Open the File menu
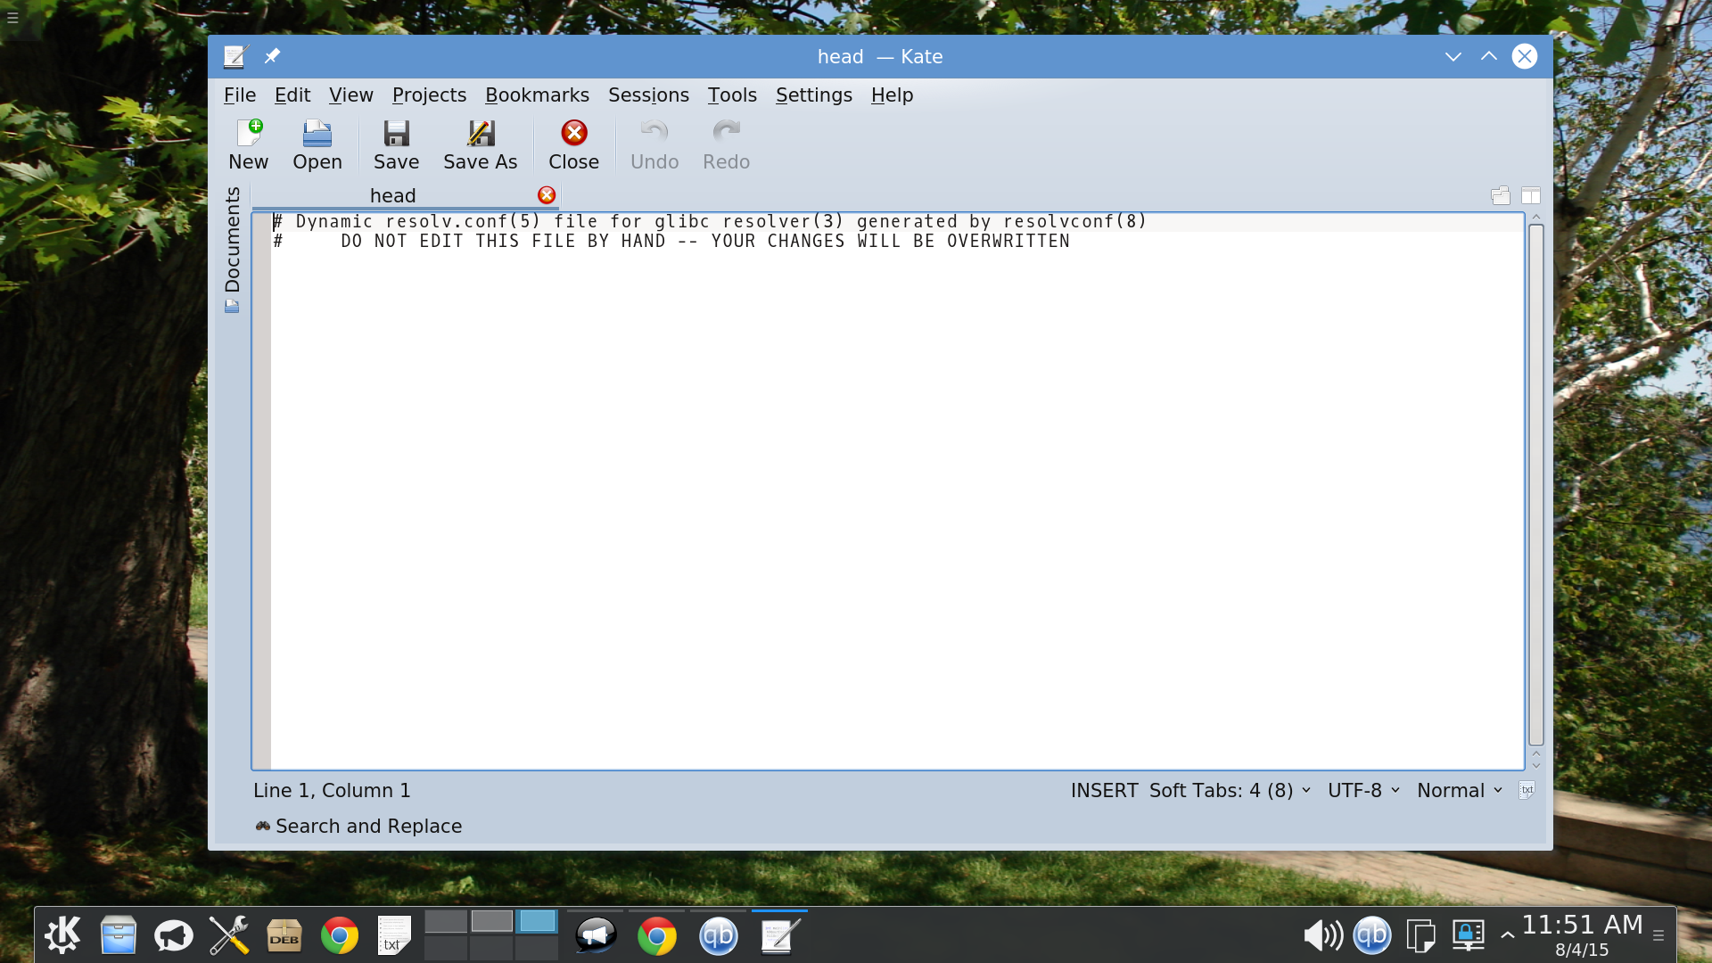This screenshot has width=1712, height=963. pyautogui.click(x=239, y=95)
